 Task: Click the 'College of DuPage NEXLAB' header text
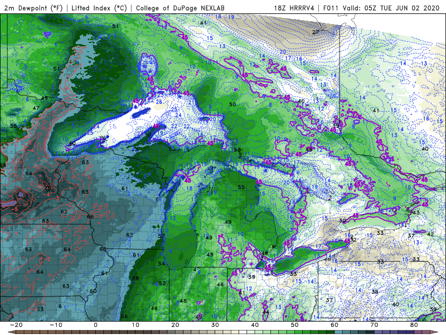pyautogui.click(x=180, y=8)
